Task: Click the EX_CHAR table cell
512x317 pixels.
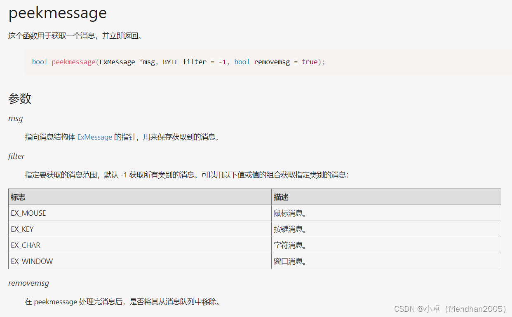Action: (x=26, y=245)
